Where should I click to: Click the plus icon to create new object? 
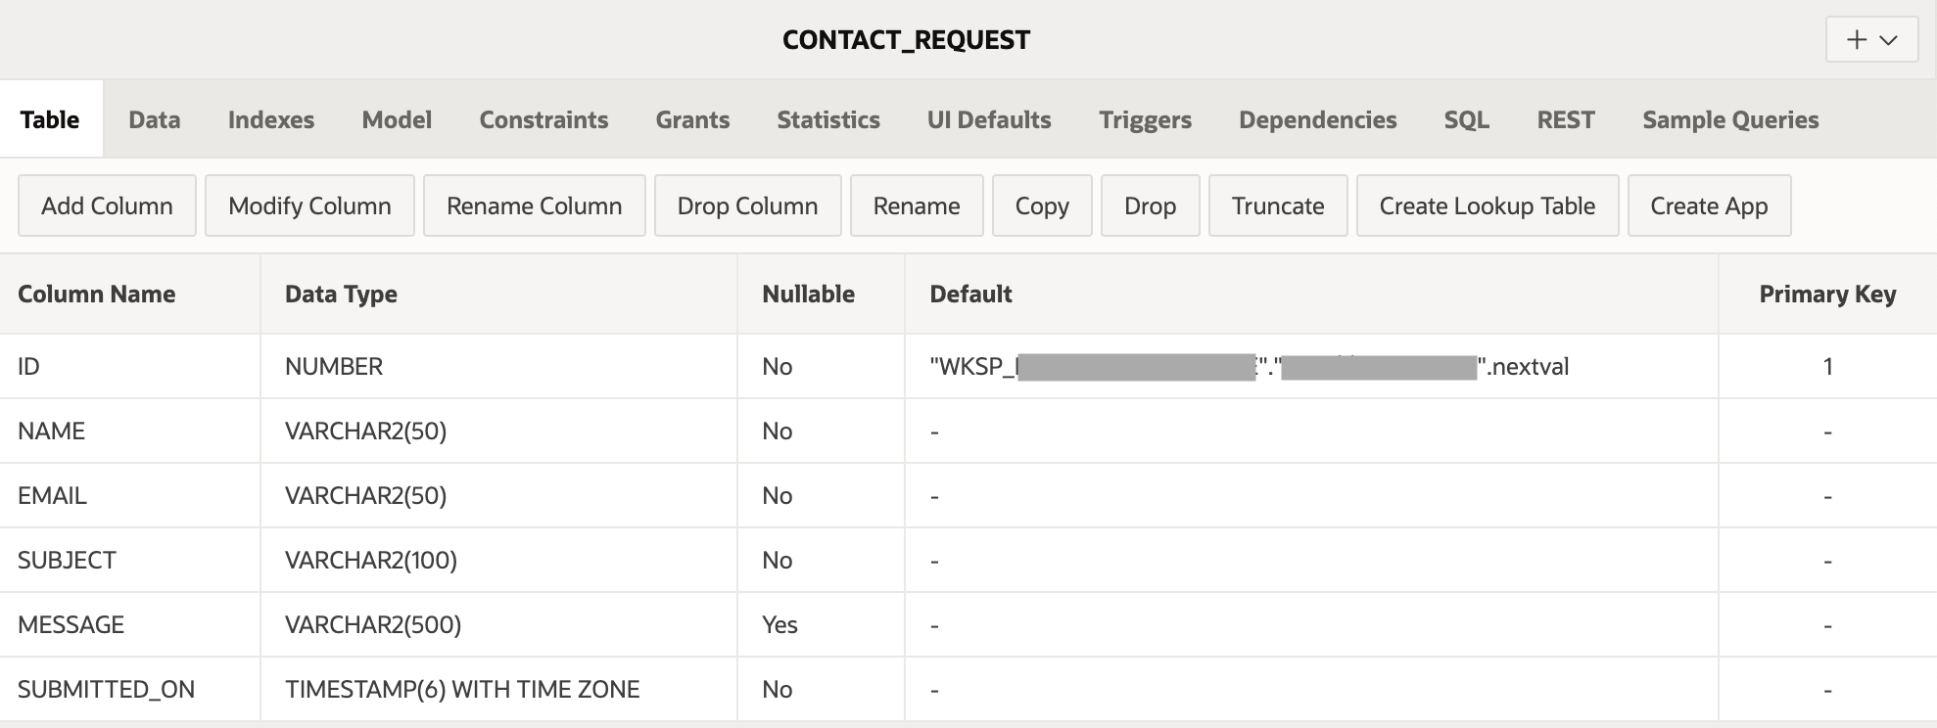point(1857,40)
